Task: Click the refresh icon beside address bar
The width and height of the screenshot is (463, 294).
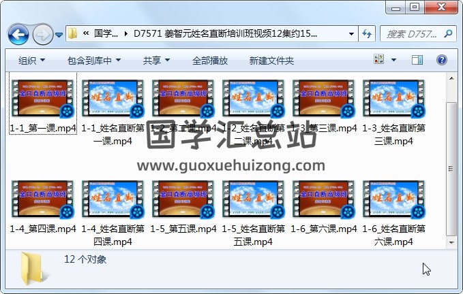Action: (x=367, y=34)
